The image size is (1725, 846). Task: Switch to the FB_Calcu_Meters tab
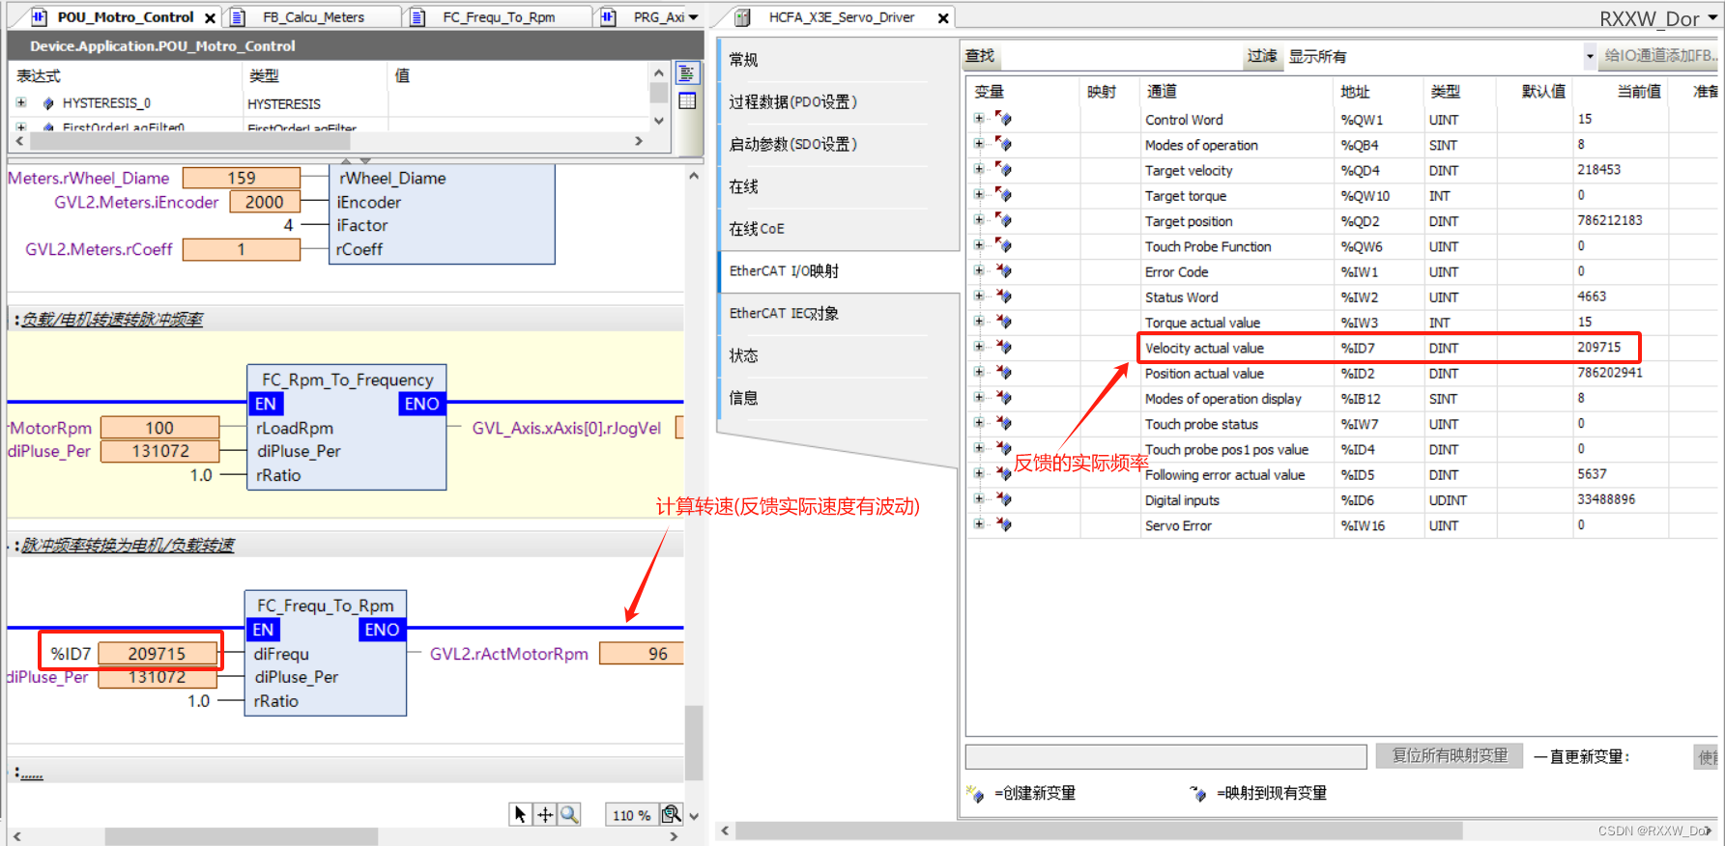click(313, 17)
